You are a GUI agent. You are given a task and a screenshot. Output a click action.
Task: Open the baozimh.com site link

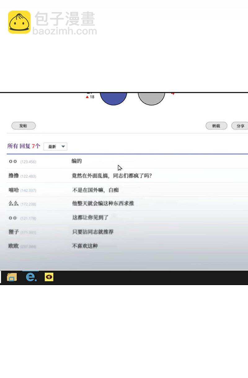pos(64,31)
